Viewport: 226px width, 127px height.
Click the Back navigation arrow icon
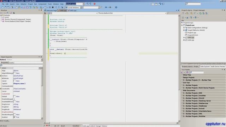[106, 7]
